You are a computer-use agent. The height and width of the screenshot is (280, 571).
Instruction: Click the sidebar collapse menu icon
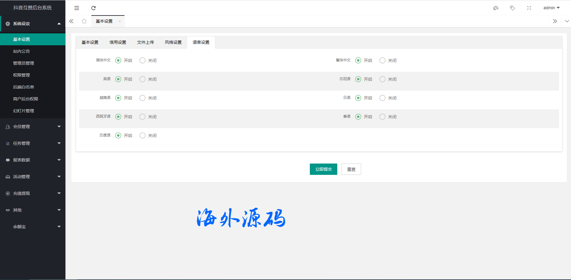click(77, 8)
